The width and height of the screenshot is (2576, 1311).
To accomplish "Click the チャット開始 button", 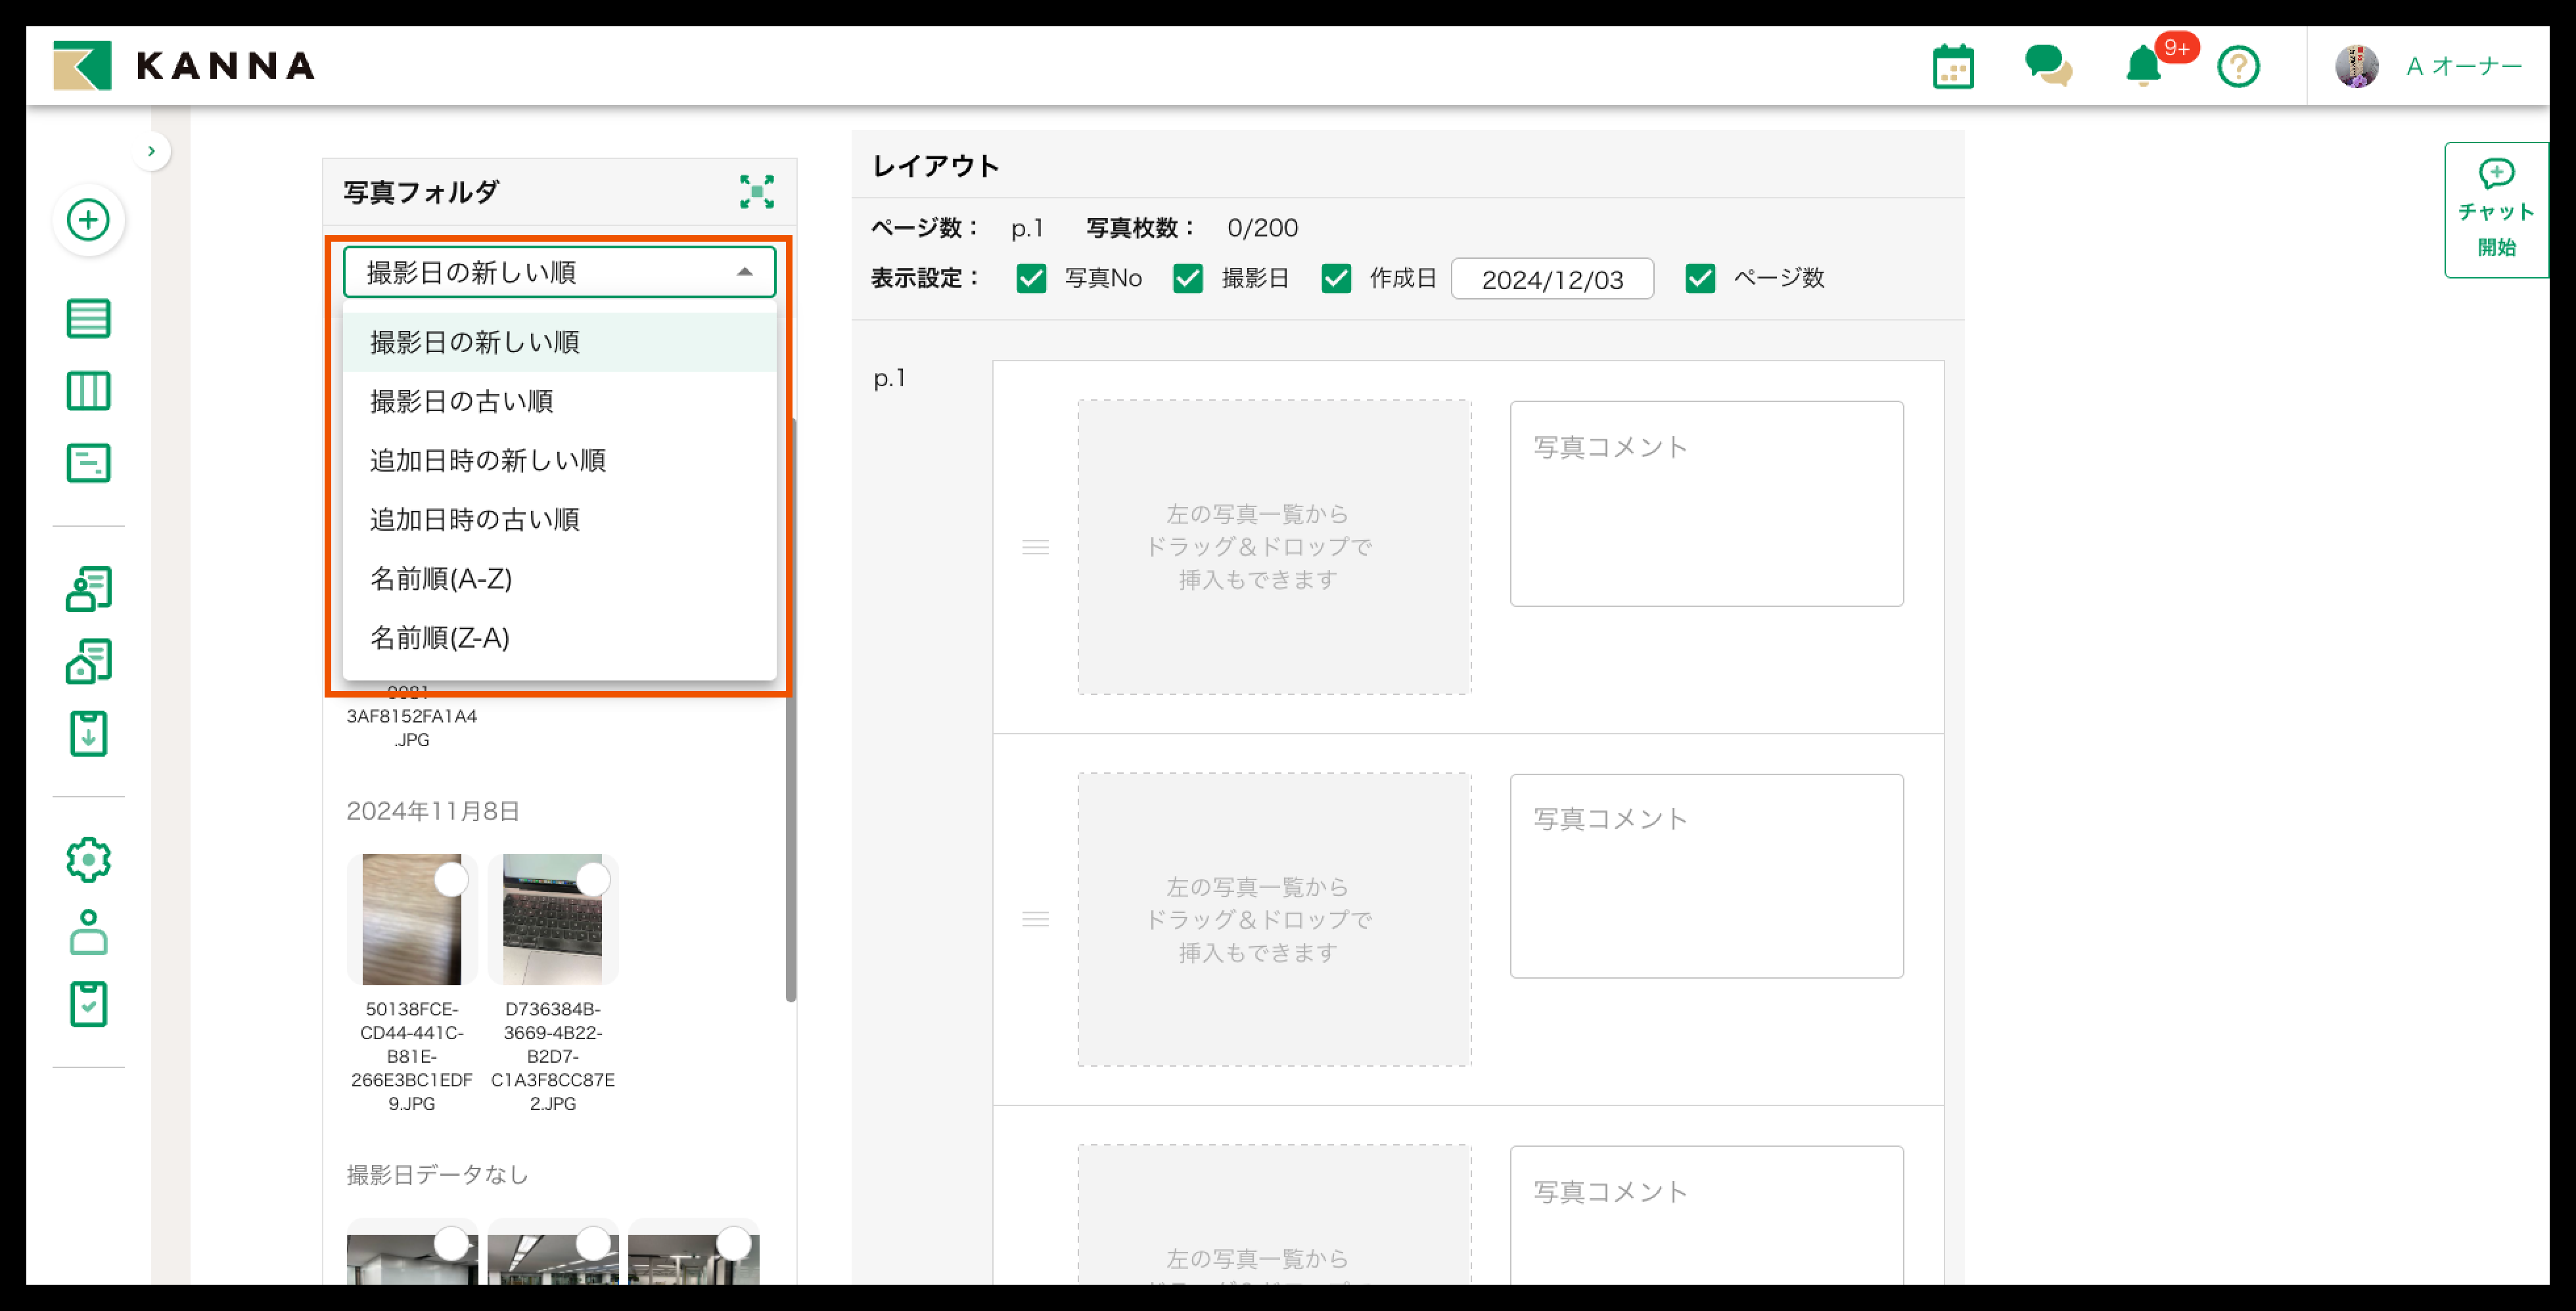I will point(2496,210).
